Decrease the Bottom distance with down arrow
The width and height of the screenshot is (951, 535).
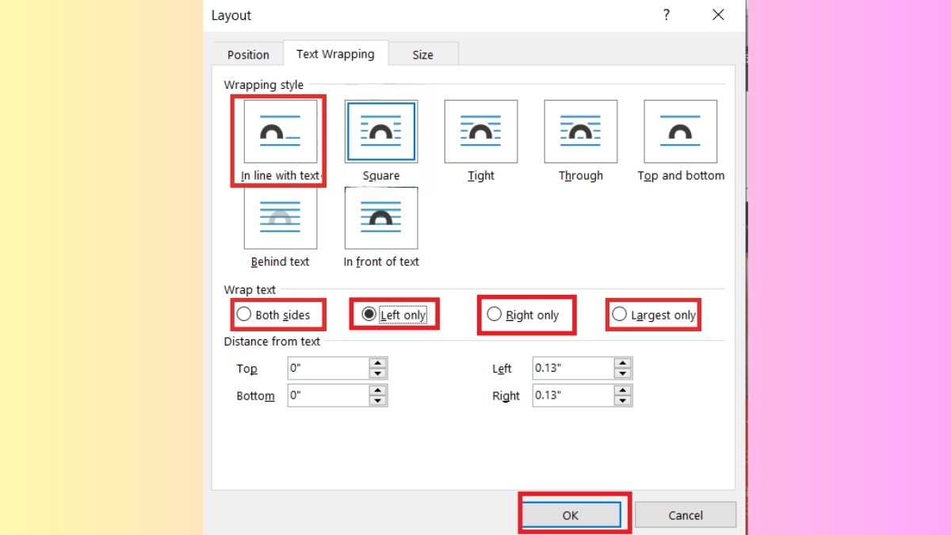point(378,400)
